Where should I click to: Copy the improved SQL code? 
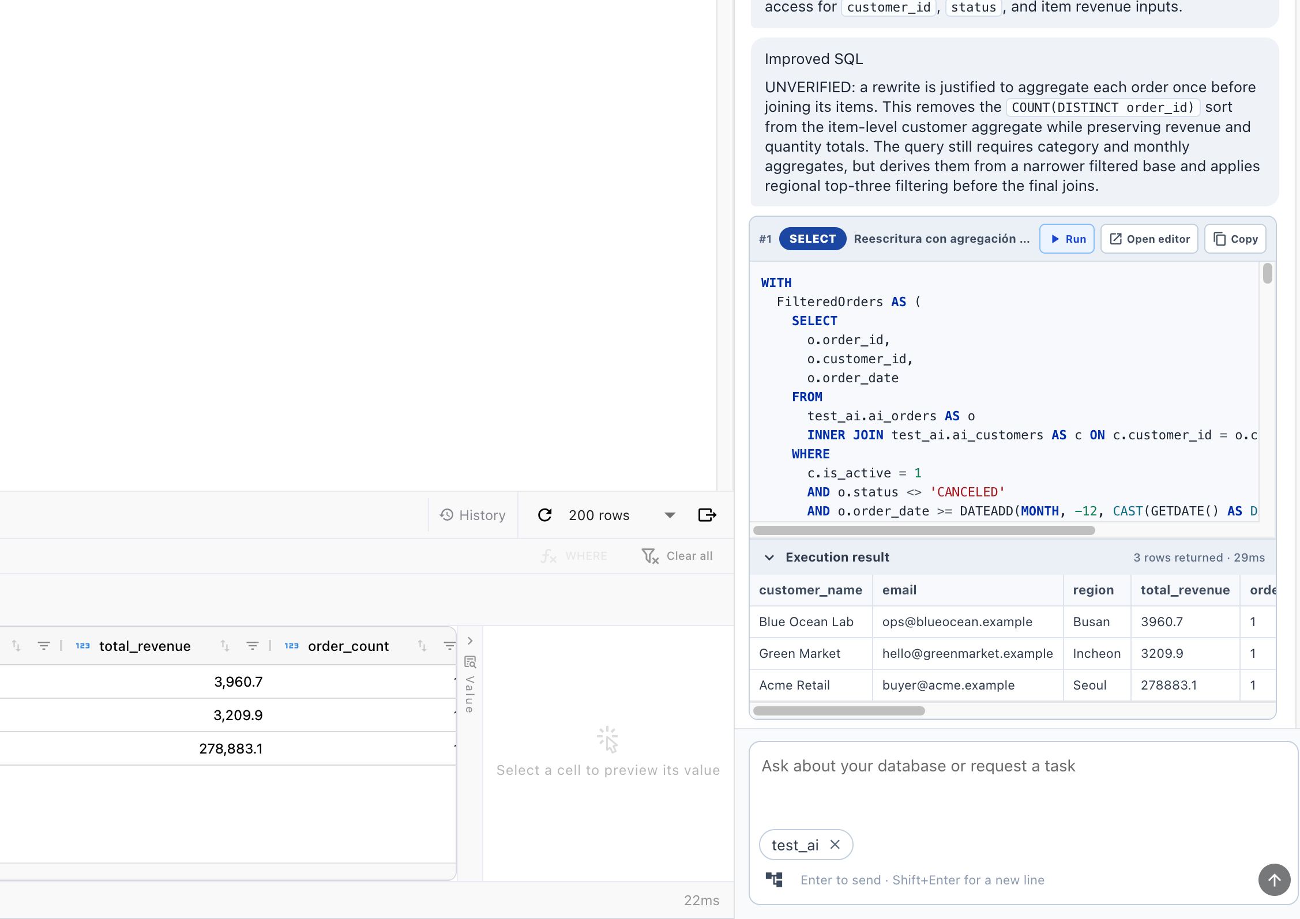(1235, 239)
